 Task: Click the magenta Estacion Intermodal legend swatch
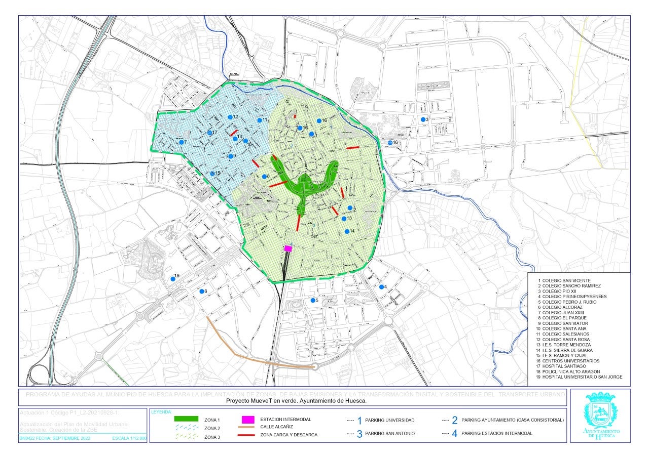(248, 420)
